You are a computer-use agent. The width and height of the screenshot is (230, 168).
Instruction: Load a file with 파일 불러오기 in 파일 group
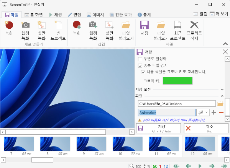pyautogui.click(x=161, y=31)
